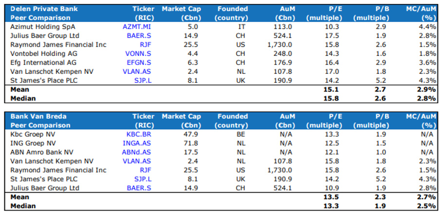
Task: Open the VONN.S ticker link
Action: (140, 53)
